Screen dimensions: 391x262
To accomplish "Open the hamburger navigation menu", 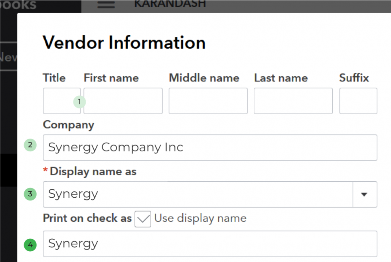I will [x=106, y=5].
